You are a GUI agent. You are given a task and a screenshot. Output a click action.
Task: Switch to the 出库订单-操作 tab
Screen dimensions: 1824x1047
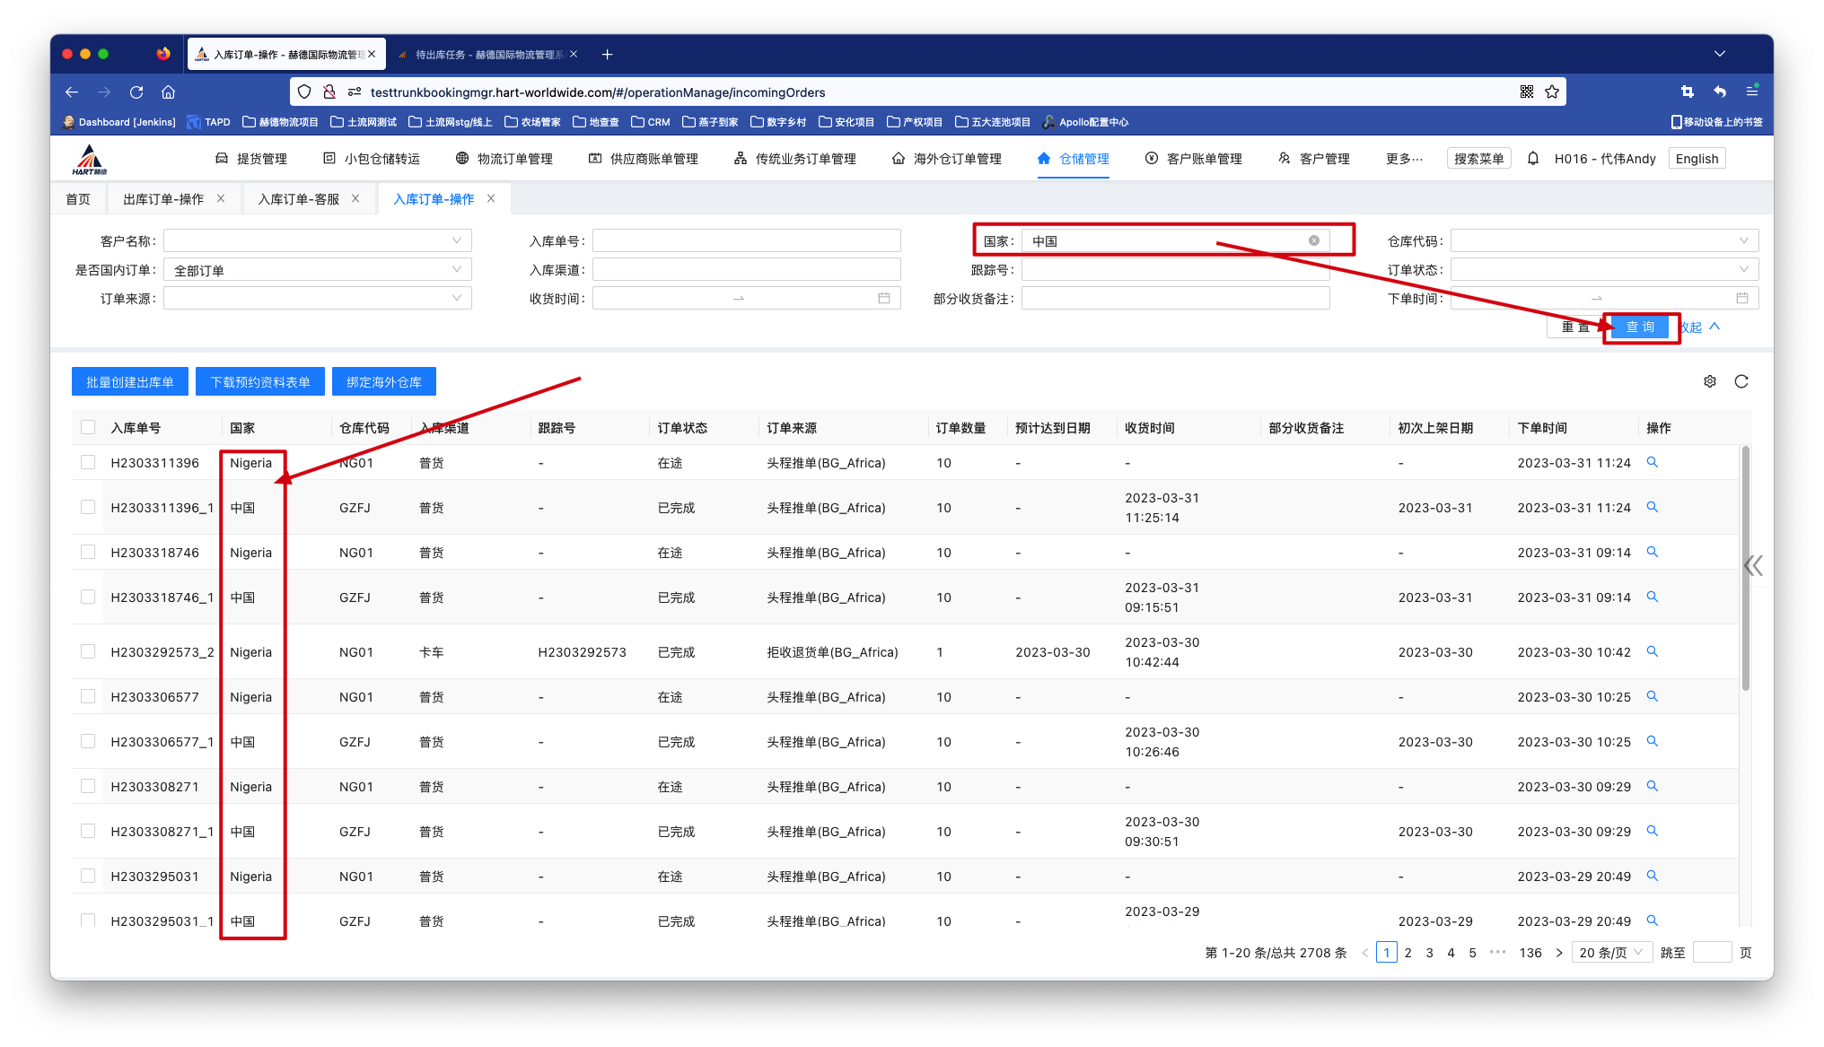tap(163, 199)
